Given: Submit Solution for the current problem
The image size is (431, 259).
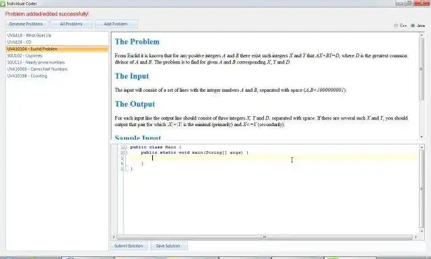Looking at the screenshot, I should (x=129, y=246).
